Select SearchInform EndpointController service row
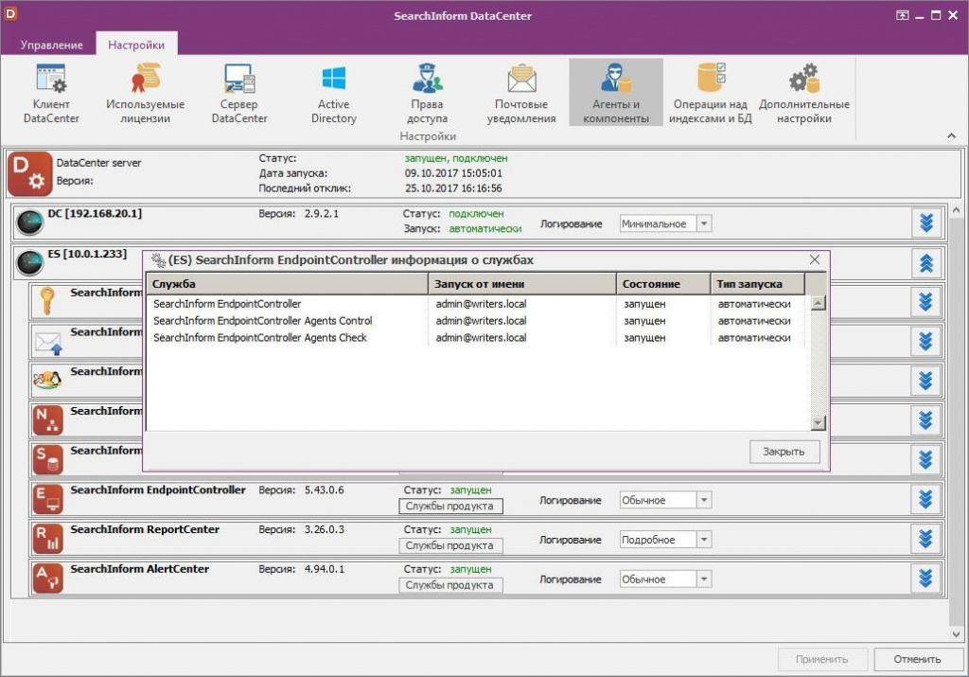 [x=476, y=304]
